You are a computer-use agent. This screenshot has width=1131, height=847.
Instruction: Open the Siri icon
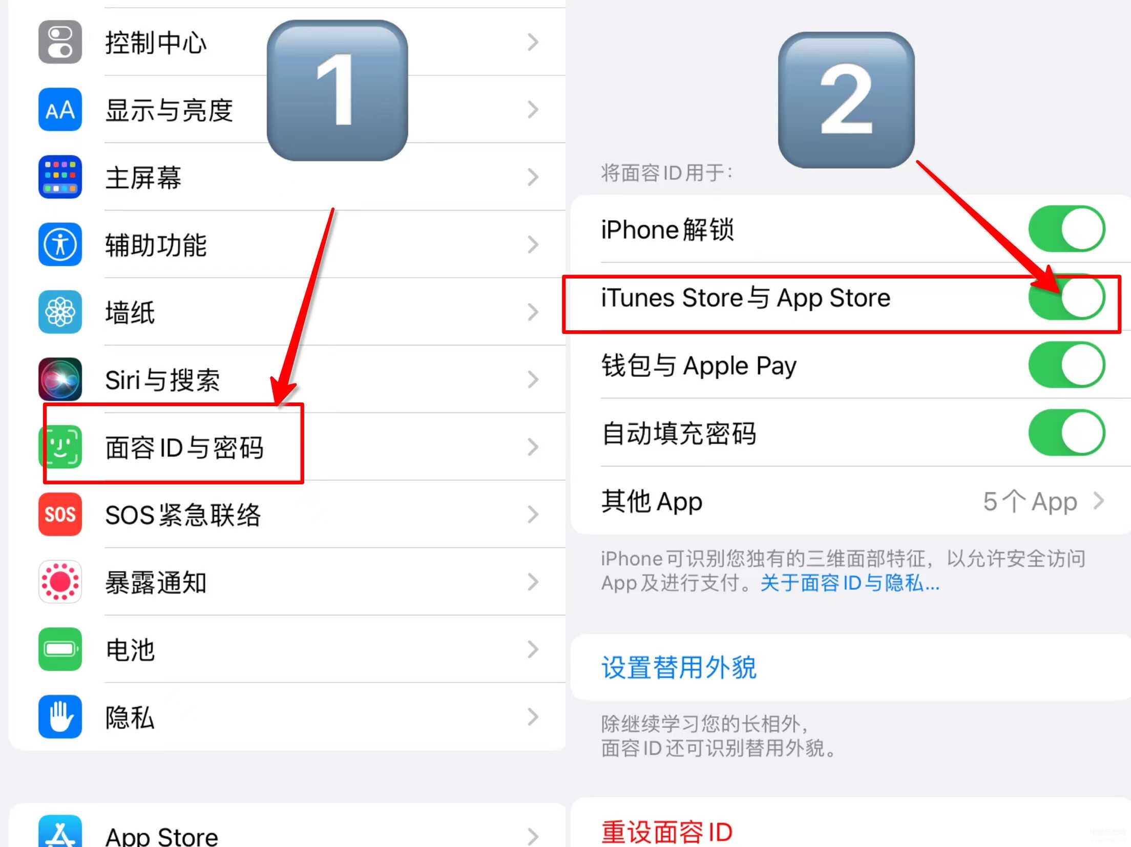pyautogui.click(x=60, y=379)
